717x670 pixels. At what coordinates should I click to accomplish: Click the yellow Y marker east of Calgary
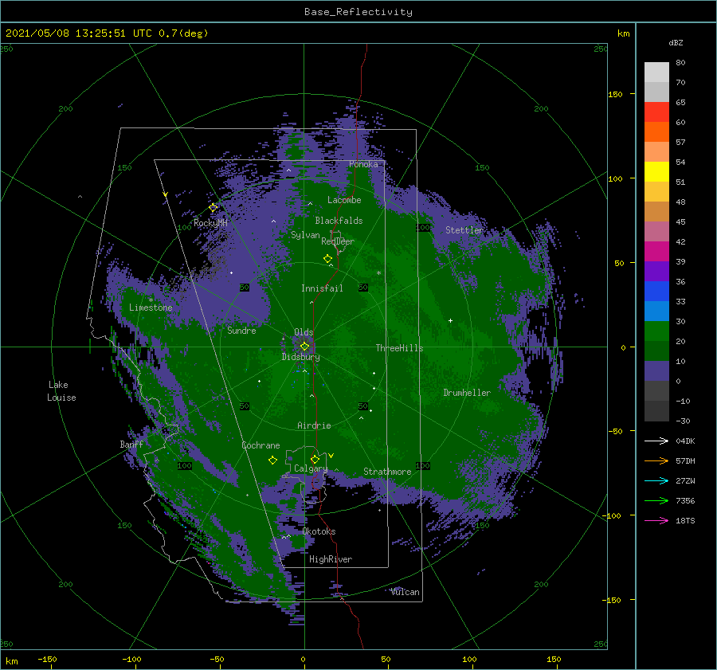[x=331, y=456]
